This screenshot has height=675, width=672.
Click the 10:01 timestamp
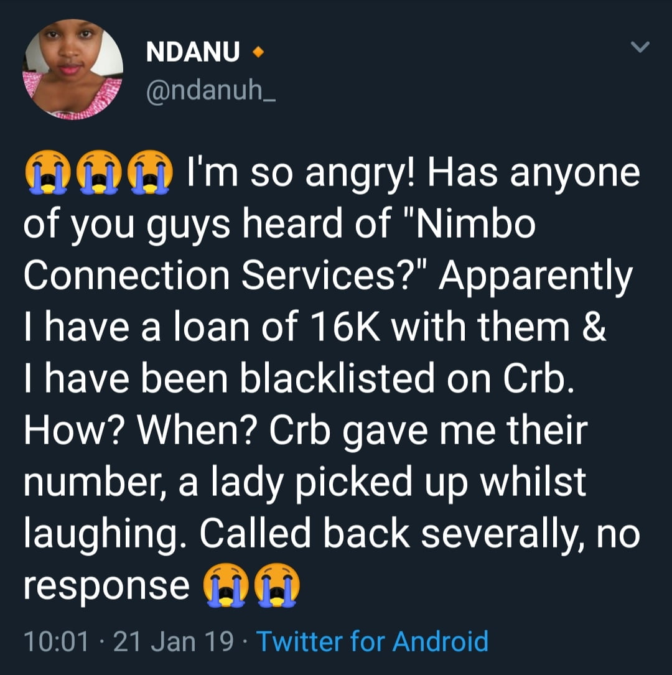pos(55,641)
